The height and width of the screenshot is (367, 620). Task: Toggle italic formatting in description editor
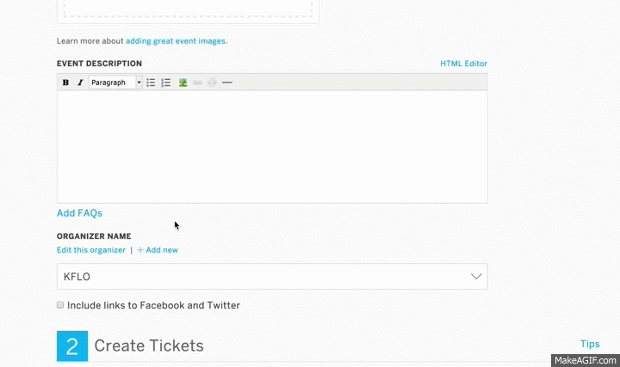tap(80, 83)
